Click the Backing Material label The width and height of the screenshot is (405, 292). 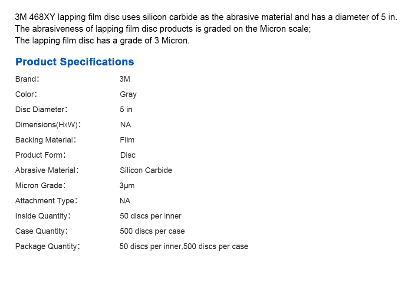[46, 140]
